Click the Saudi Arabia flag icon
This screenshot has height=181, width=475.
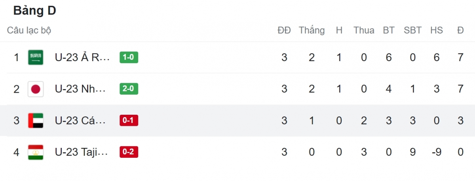[x=36, y=58]
